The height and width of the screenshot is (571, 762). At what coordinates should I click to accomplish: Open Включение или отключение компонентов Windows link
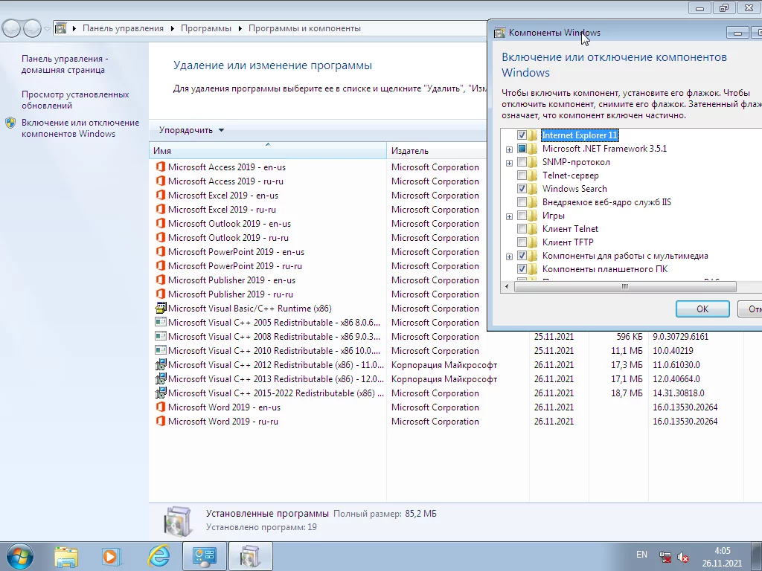tap(80, 128)
